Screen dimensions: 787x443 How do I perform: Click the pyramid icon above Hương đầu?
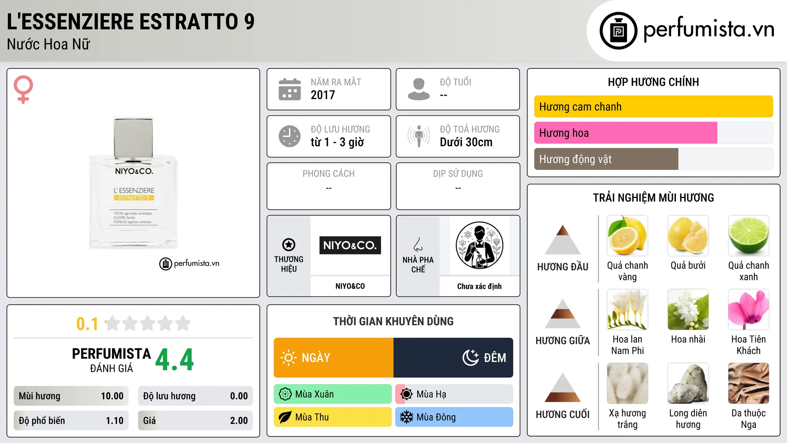point(563,240)
